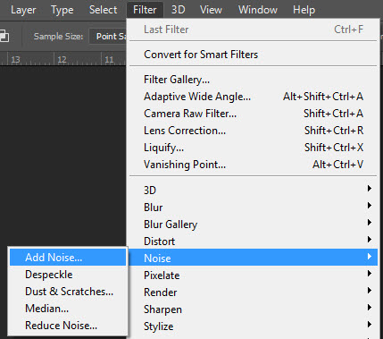The image size is (383, 339).
Task: Open the Layer menu
Action: (23, 10)
